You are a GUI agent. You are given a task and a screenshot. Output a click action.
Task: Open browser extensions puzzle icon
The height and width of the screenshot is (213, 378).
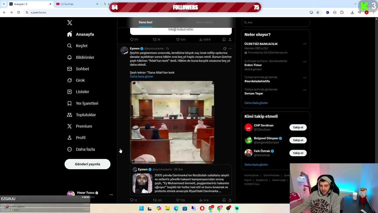[x=342, y=12]
